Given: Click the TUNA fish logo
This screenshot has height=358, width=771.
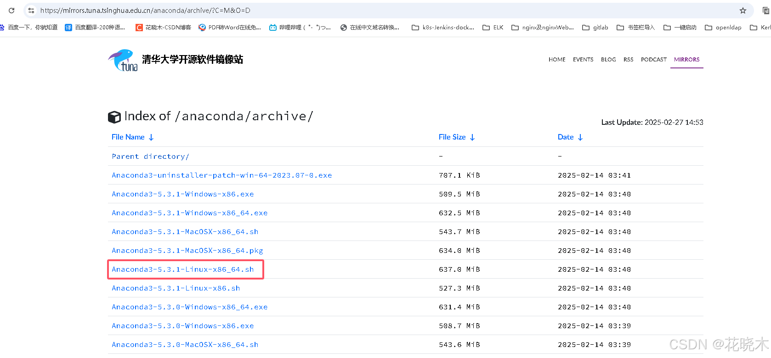Looking at the screenshot, I should 123,60.
